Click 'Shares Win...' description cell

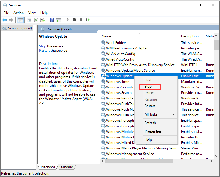[x=191, y=148]
